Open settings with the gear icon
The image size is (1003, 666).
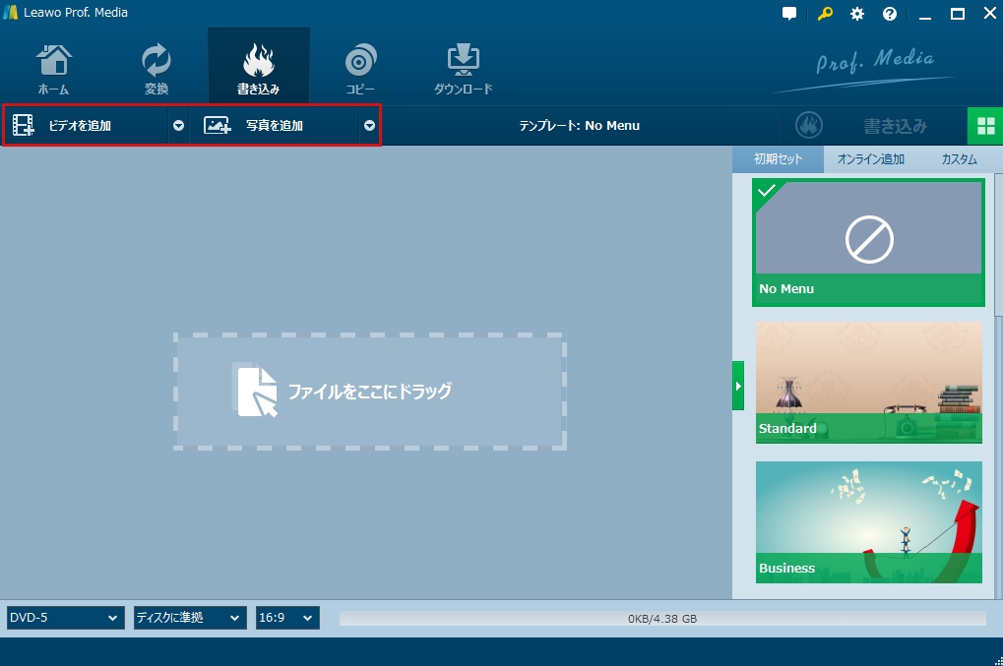coord(857,14)
